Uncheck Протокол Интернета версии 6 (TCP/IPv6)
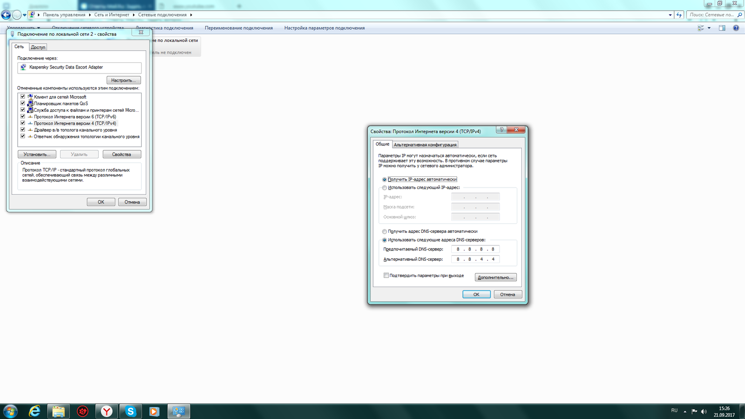The image size is (745, 419). (x=22, y=116)
